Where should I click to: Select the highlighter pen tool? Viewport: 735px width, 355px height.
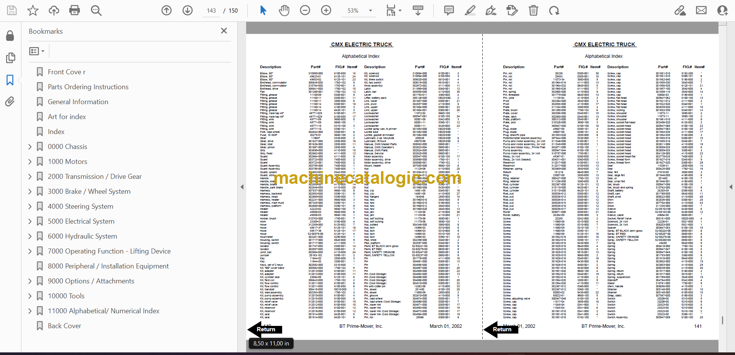tap(470, 10)
